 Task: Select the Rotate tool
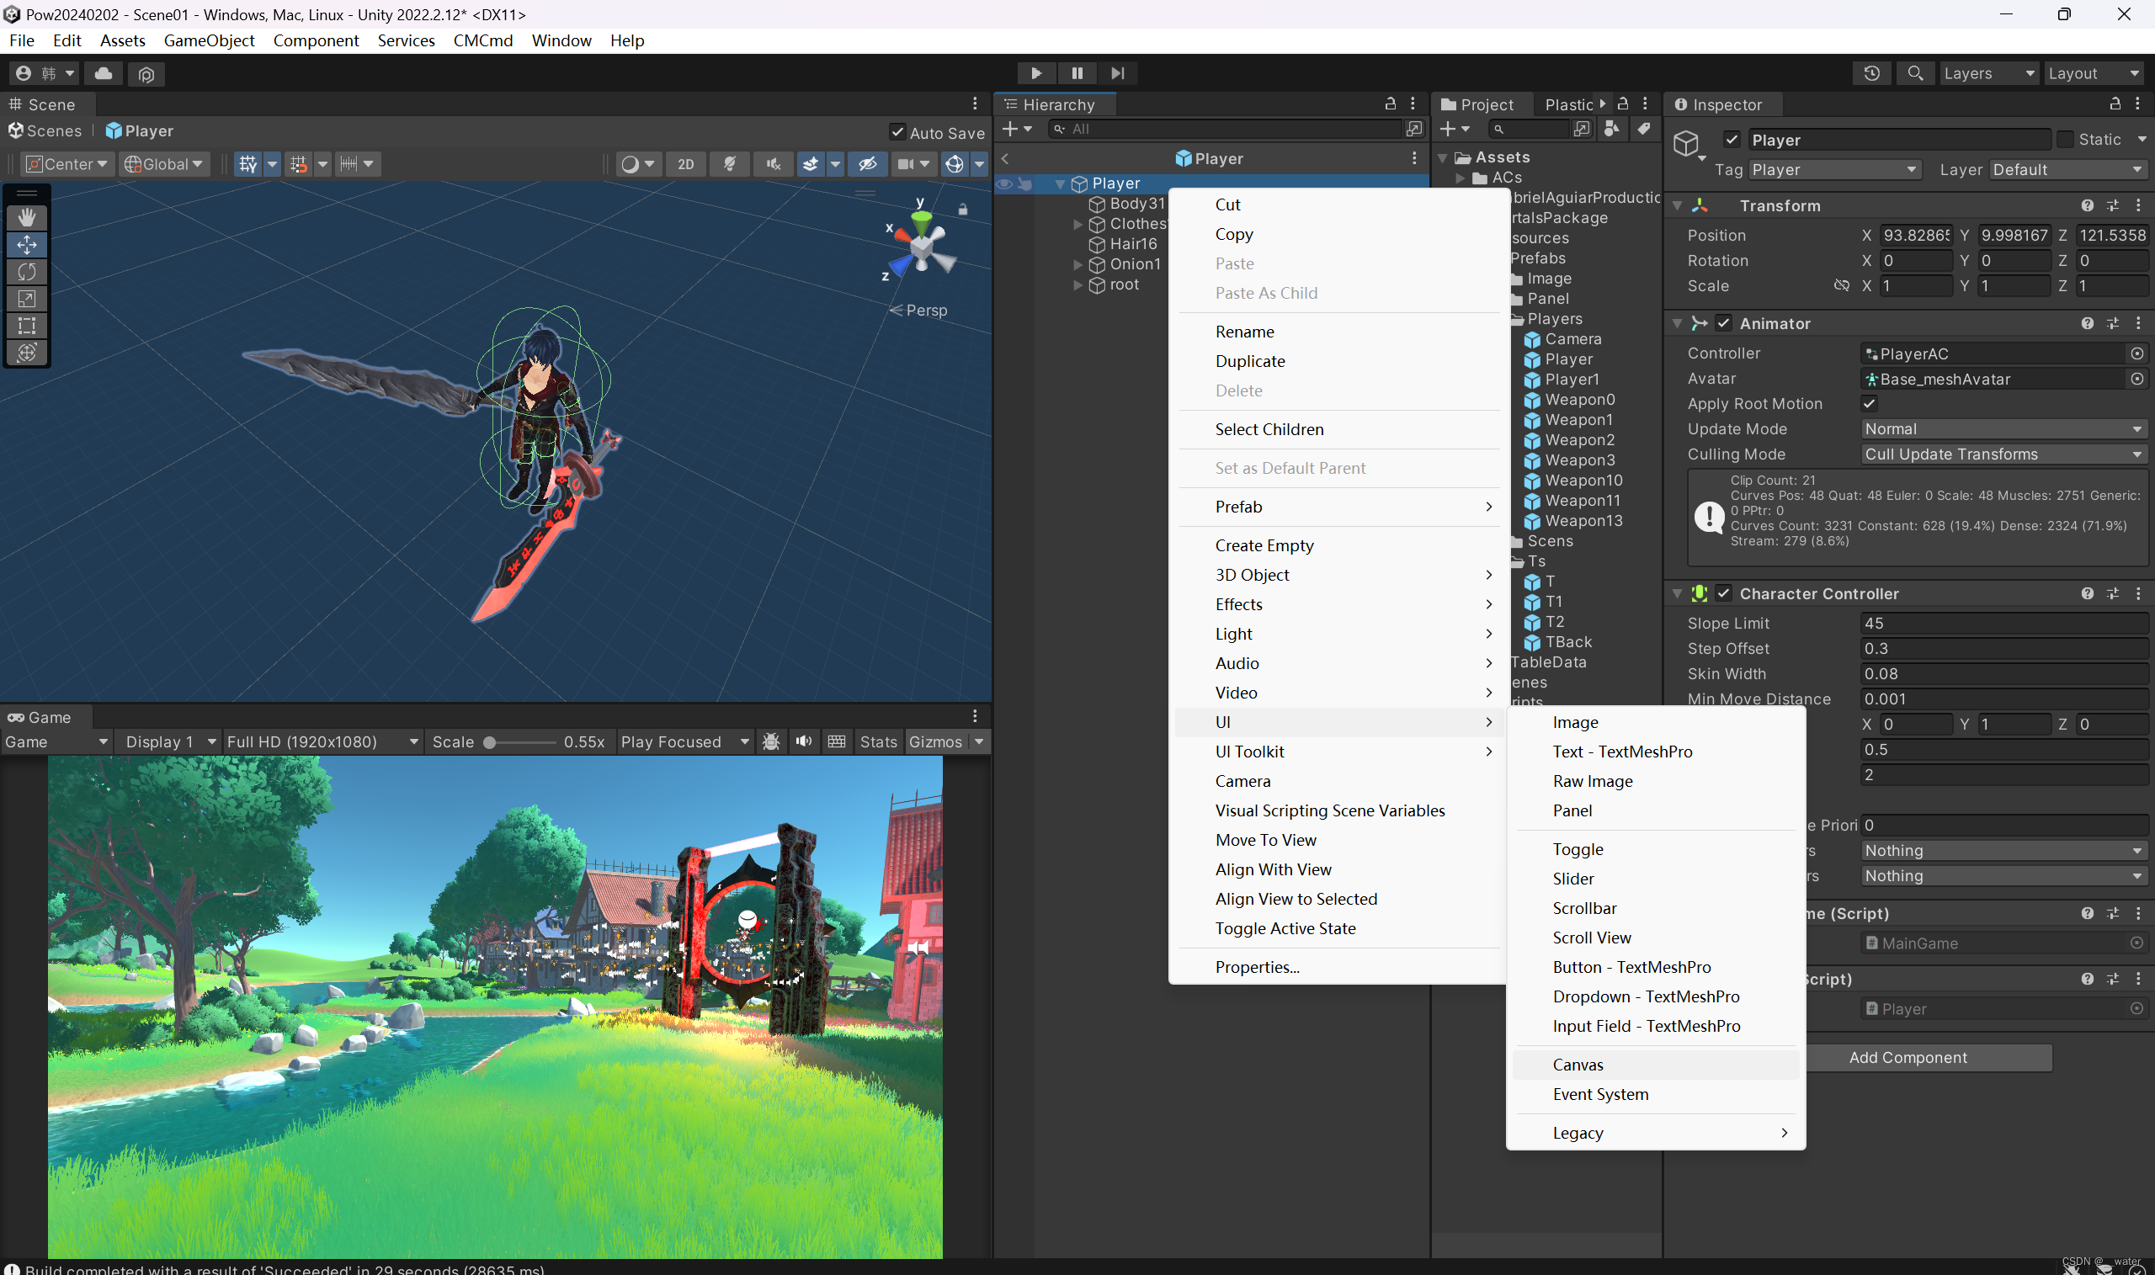point(27,272)
